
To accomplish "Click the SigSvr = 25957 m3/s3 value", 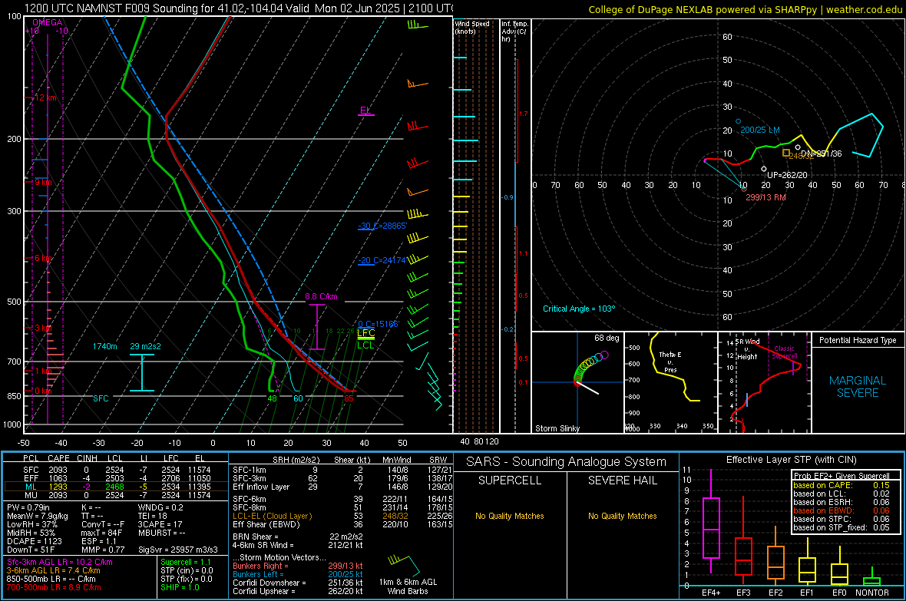I will click(x=178, y=550).
